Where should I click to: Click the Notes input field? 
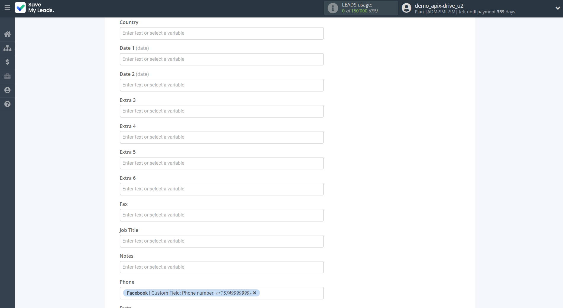pyautogui.click(x=221, y=267)
